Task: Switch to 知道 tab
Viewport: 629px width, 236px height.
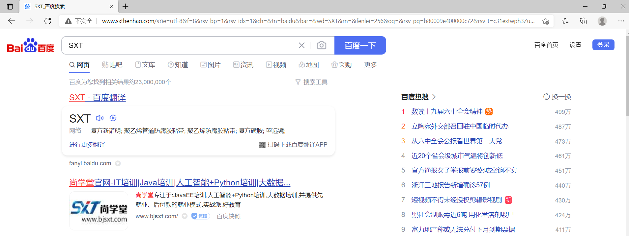Action: [x=178, y=65]
